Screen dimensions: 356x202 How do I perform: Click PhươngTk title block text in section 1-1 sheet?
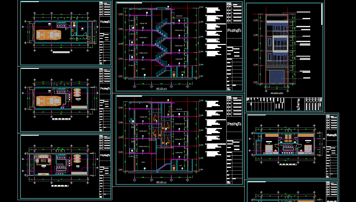[x=234, y=124]
